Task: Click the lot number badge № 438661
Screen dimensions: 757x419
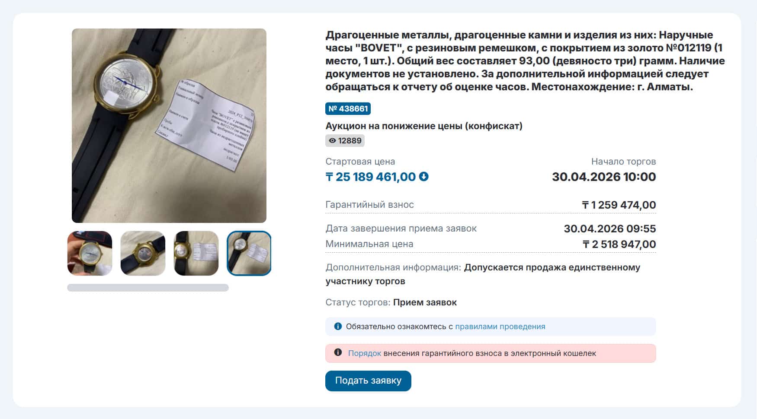Action: [348, 108]
